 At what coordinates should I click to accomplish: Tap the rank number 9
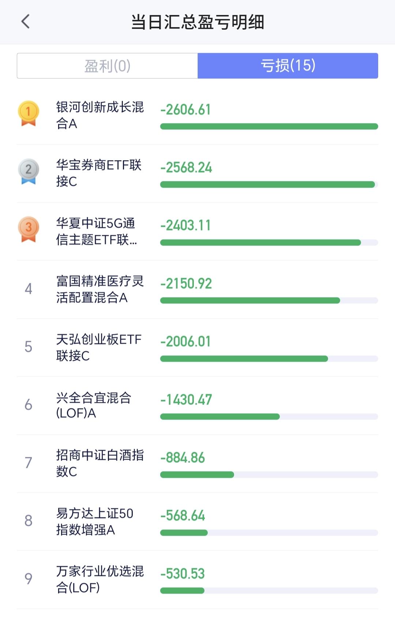click(29, 579)
